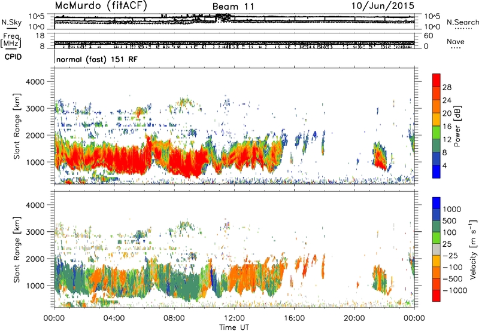Click the 'Slant Range [km]' label of velocity panel
Screen dimensions: 479x331
tap(17, 250)
